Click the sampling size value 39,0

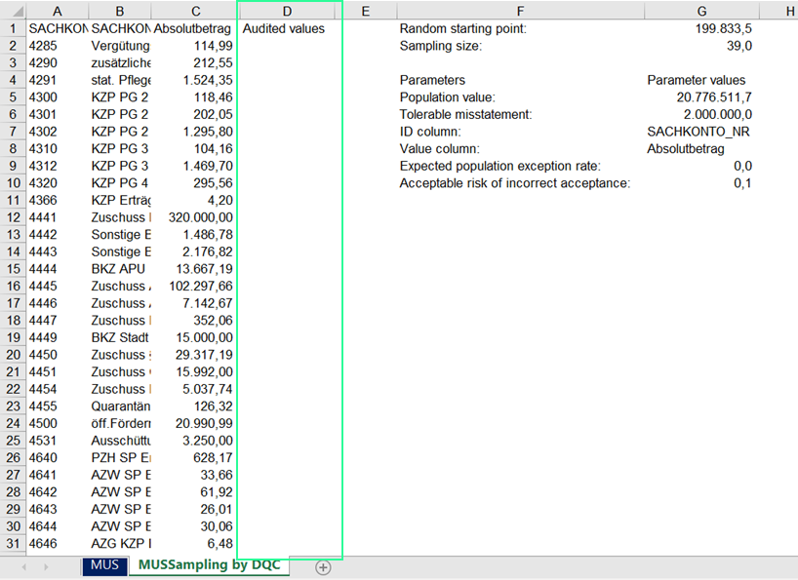point(700,46)
